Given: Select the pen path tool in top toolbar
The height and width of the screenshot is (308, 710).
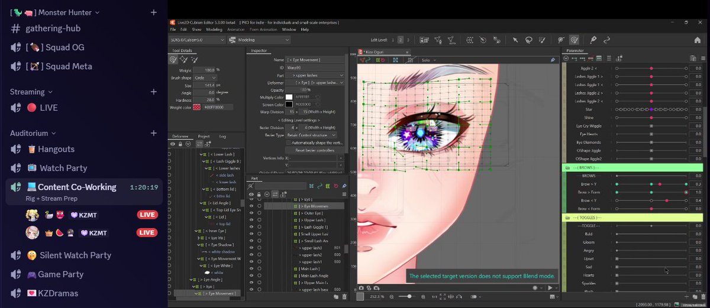Looking at the screenshot, I should (592, 40).
